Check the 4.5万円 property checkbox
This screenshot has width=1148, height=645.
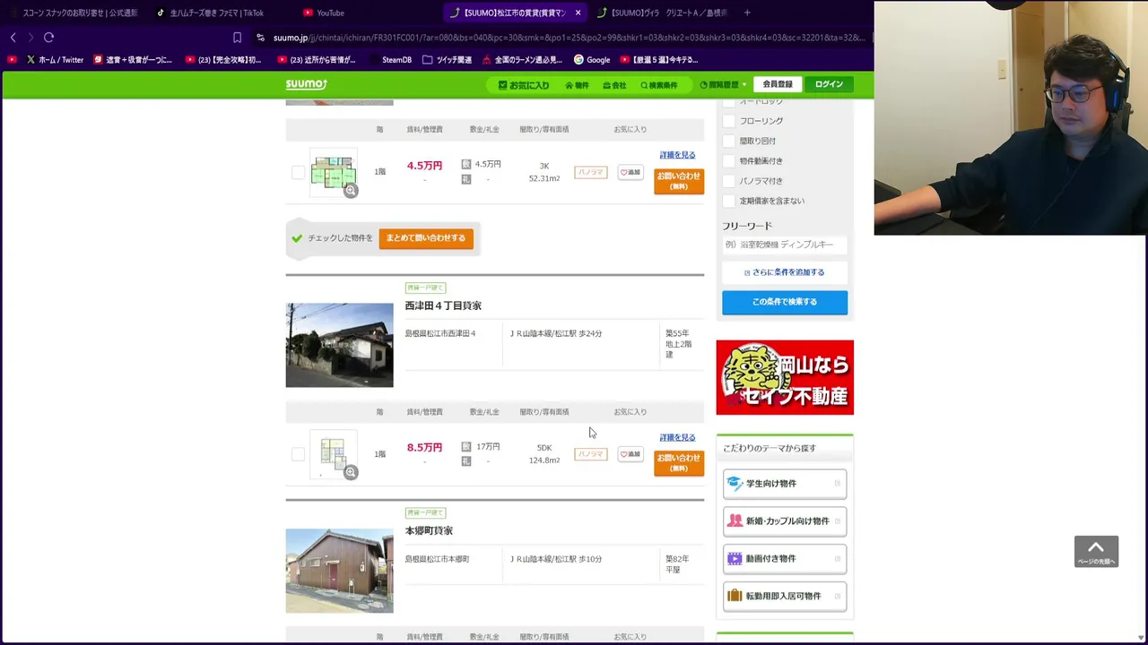(x=298, y=172)
